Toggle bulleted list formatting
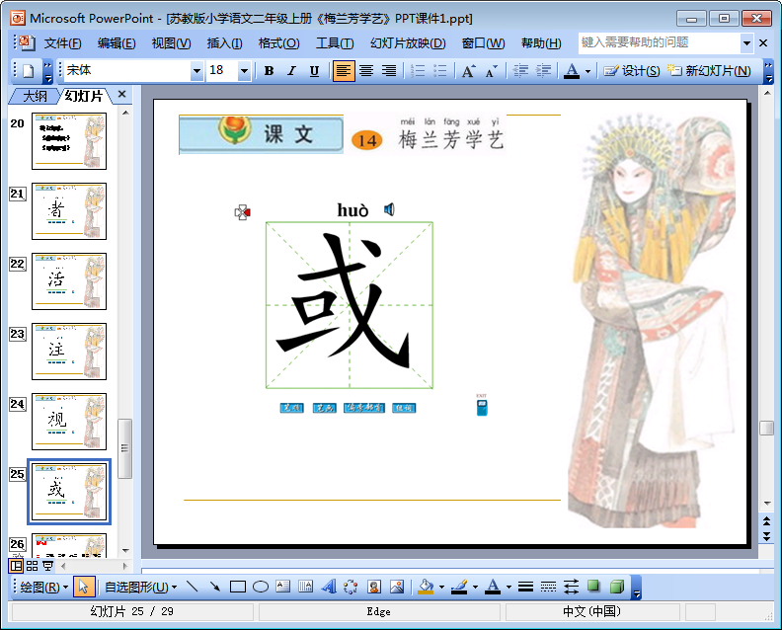 [x=440, y=71]
